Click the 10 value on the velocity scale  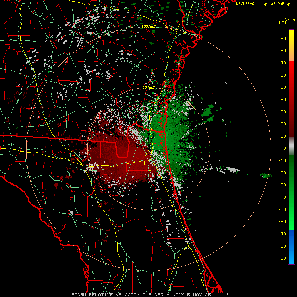(x=283, y=136)
